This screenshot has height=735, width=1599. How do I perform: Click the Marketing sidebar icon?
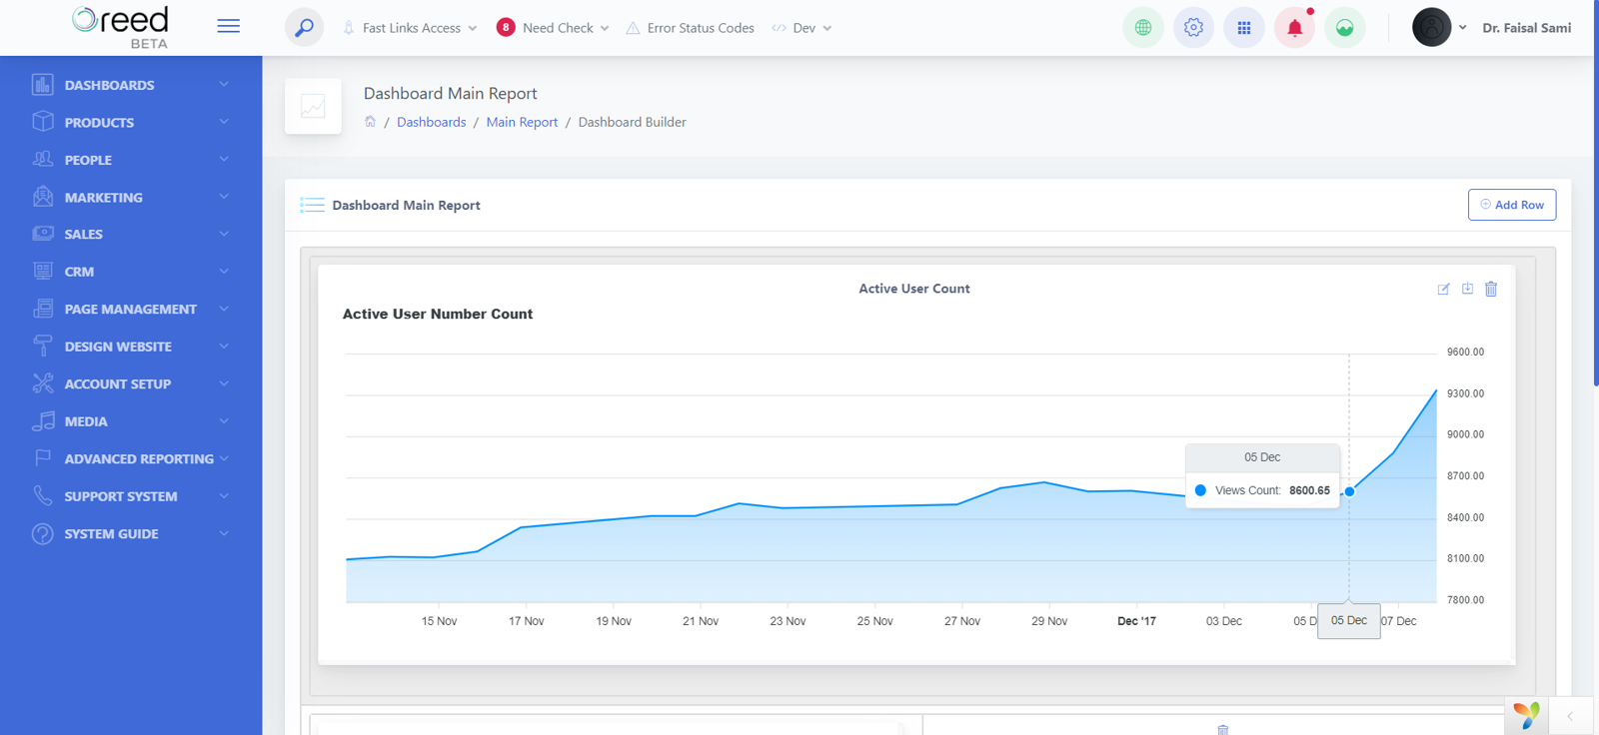(42, 197)
